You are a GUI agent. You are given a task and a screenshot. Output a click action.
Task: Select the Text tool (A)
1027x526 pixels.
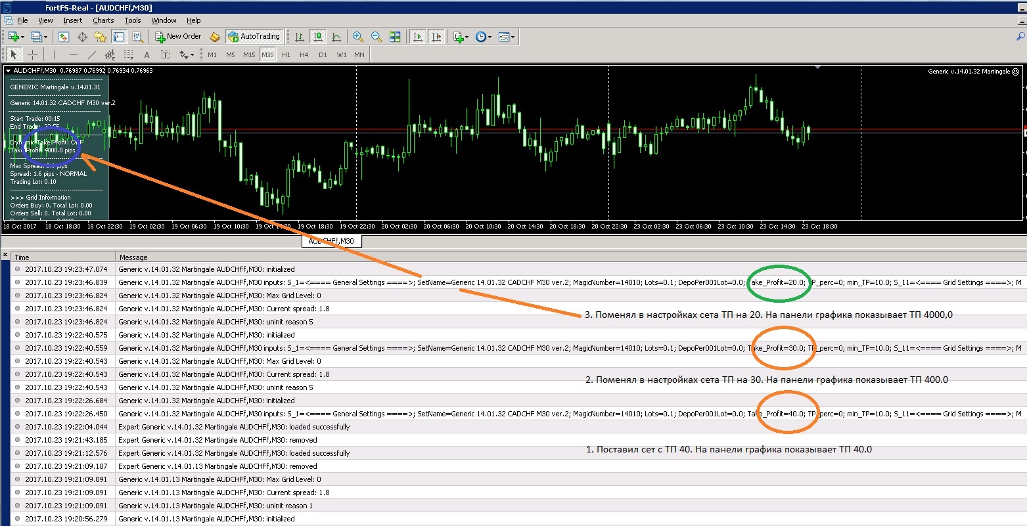click(x=147, y=55)
